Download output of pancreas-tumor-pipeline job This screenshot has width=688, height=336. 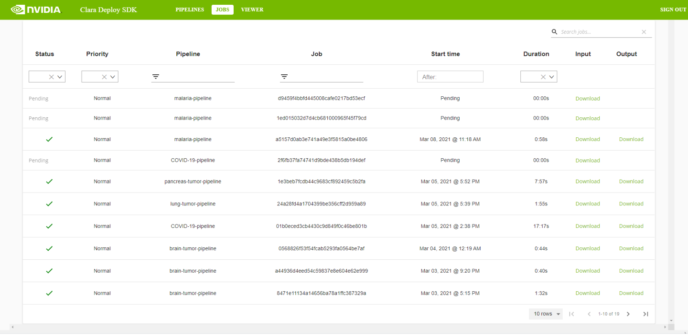click(x=631, y=182)
